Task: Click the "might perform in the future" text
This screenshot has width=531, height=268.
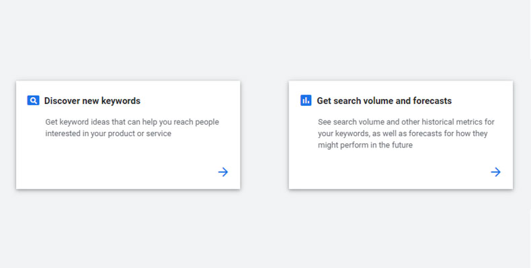Action: click(365, 145)
